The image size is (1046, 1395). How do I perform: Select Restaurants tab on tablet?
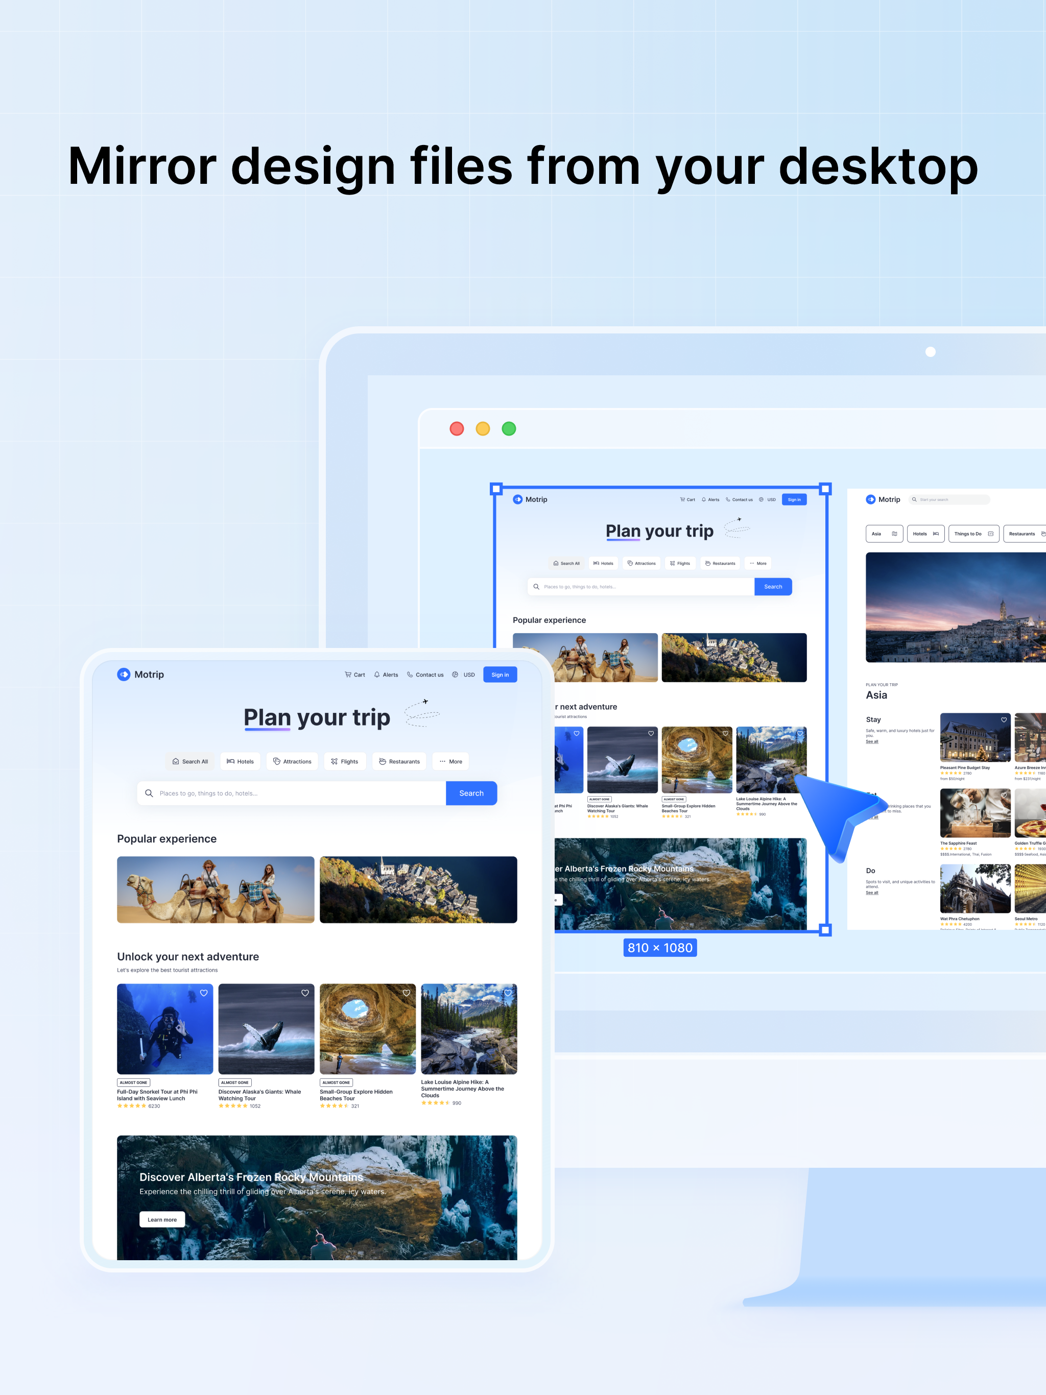coord(399,761)
